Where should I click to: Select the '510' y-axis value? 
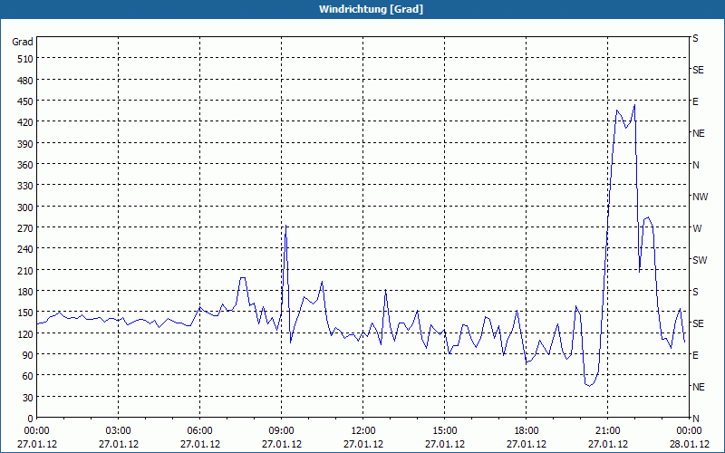pyautogui.click(x=25, y=59)
